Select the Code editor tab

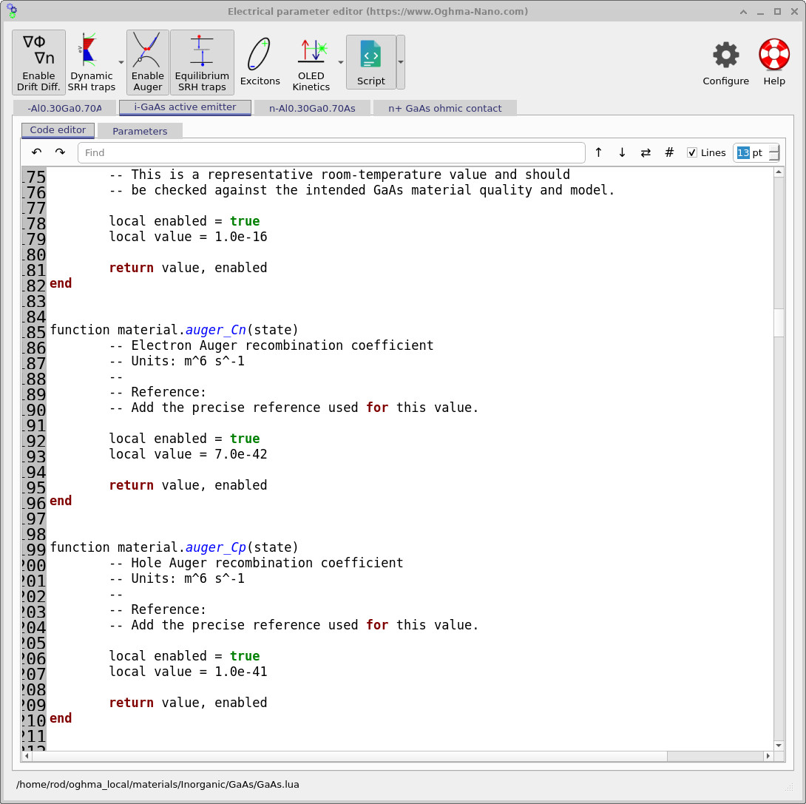point(58,130)
